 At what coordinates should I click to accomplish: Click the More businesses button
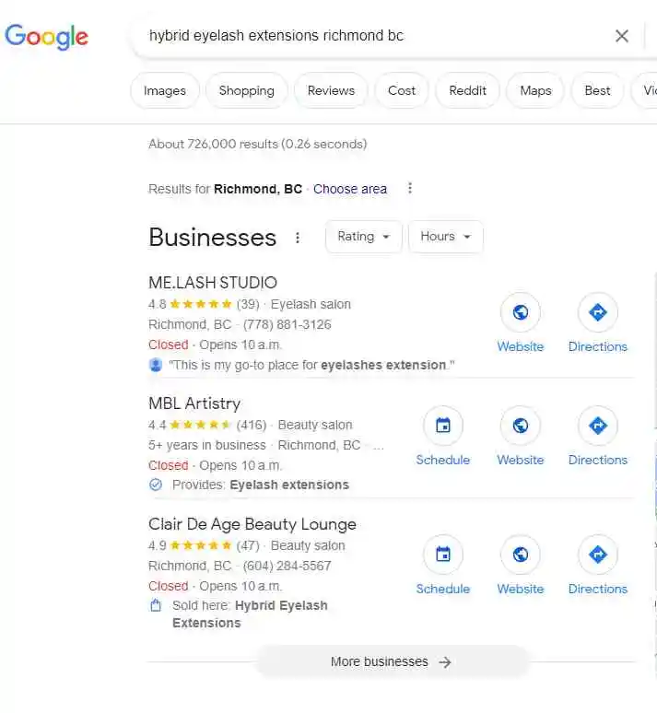click(x=391, y=661)
